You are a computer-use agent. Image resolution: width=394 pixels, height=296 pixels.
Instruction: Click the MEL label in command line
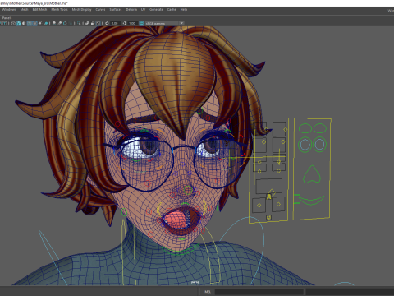pyautogui.click(x=208, y=292)
